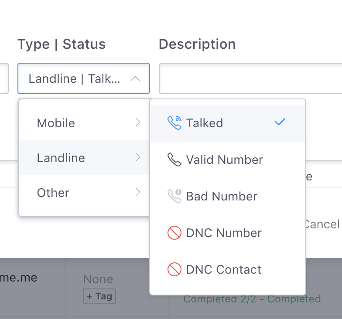Click the Bad Number alert phone icon
Screen dimensions: 342x319
(x=174, y=196)
